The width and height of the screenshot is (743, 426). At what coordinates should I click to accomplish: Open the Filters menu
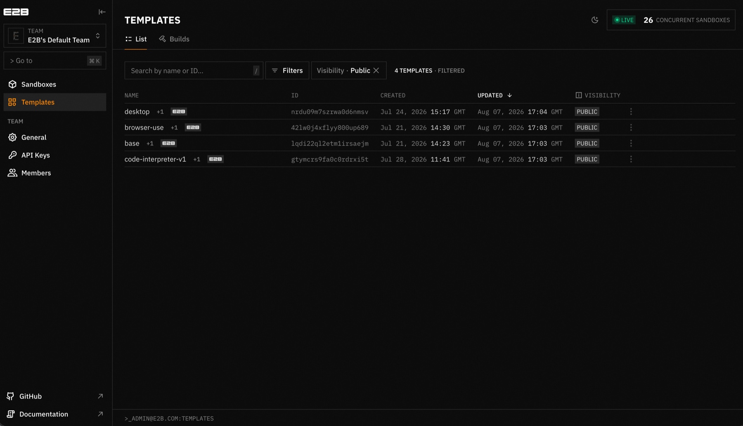[x=287, y=71]
